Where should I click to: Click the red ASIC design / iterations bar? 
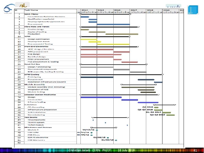point(97,49)
